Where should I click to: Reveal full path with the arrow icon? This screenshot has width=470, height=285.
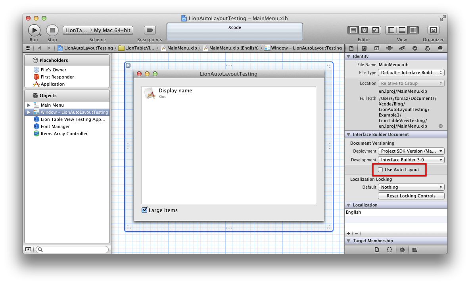coord(441,126)
